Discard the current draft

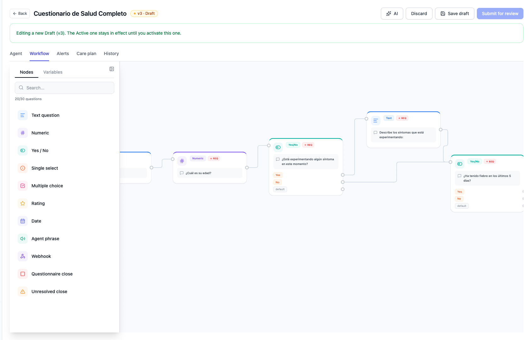coord(419,14)
